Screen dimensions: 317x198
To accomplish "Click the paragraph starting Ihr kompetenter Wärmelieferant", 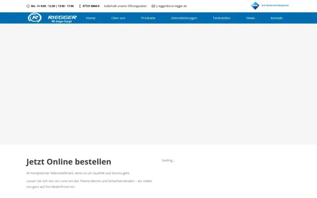I will (78, 173).
